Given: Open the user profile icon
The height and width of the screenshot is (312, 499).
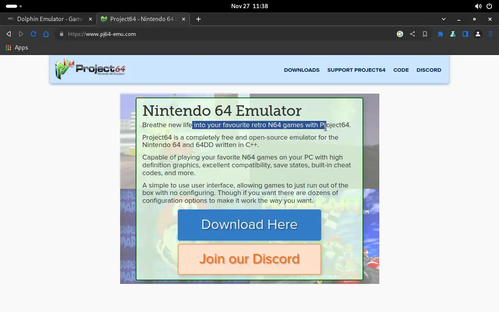Looking at the screenshot, I should [478, 34].
